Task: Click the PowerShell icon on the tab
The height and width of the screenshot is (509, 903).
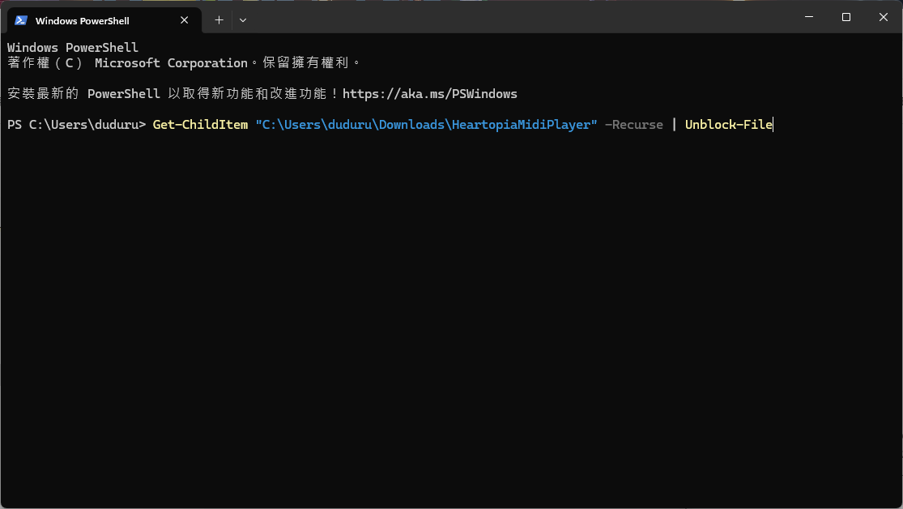Action: tap(21, 20)
